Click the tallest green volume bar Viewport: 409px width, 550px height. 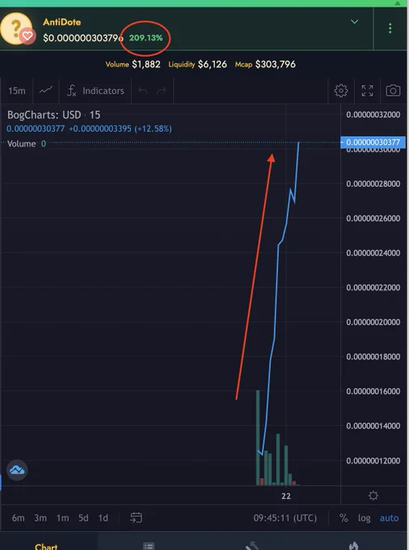(x=258, y=438)
